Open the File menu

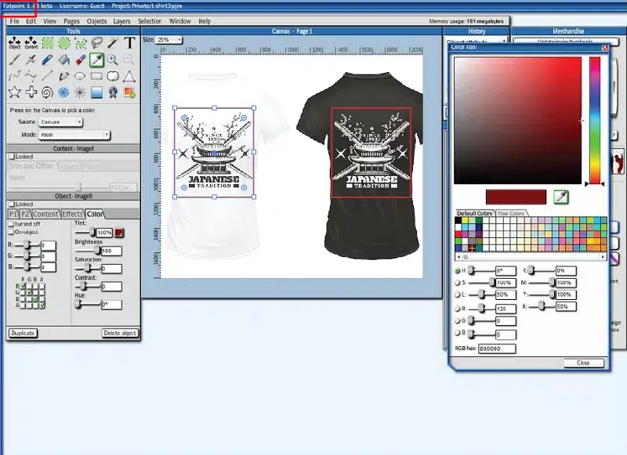click(x=14, y=21)
